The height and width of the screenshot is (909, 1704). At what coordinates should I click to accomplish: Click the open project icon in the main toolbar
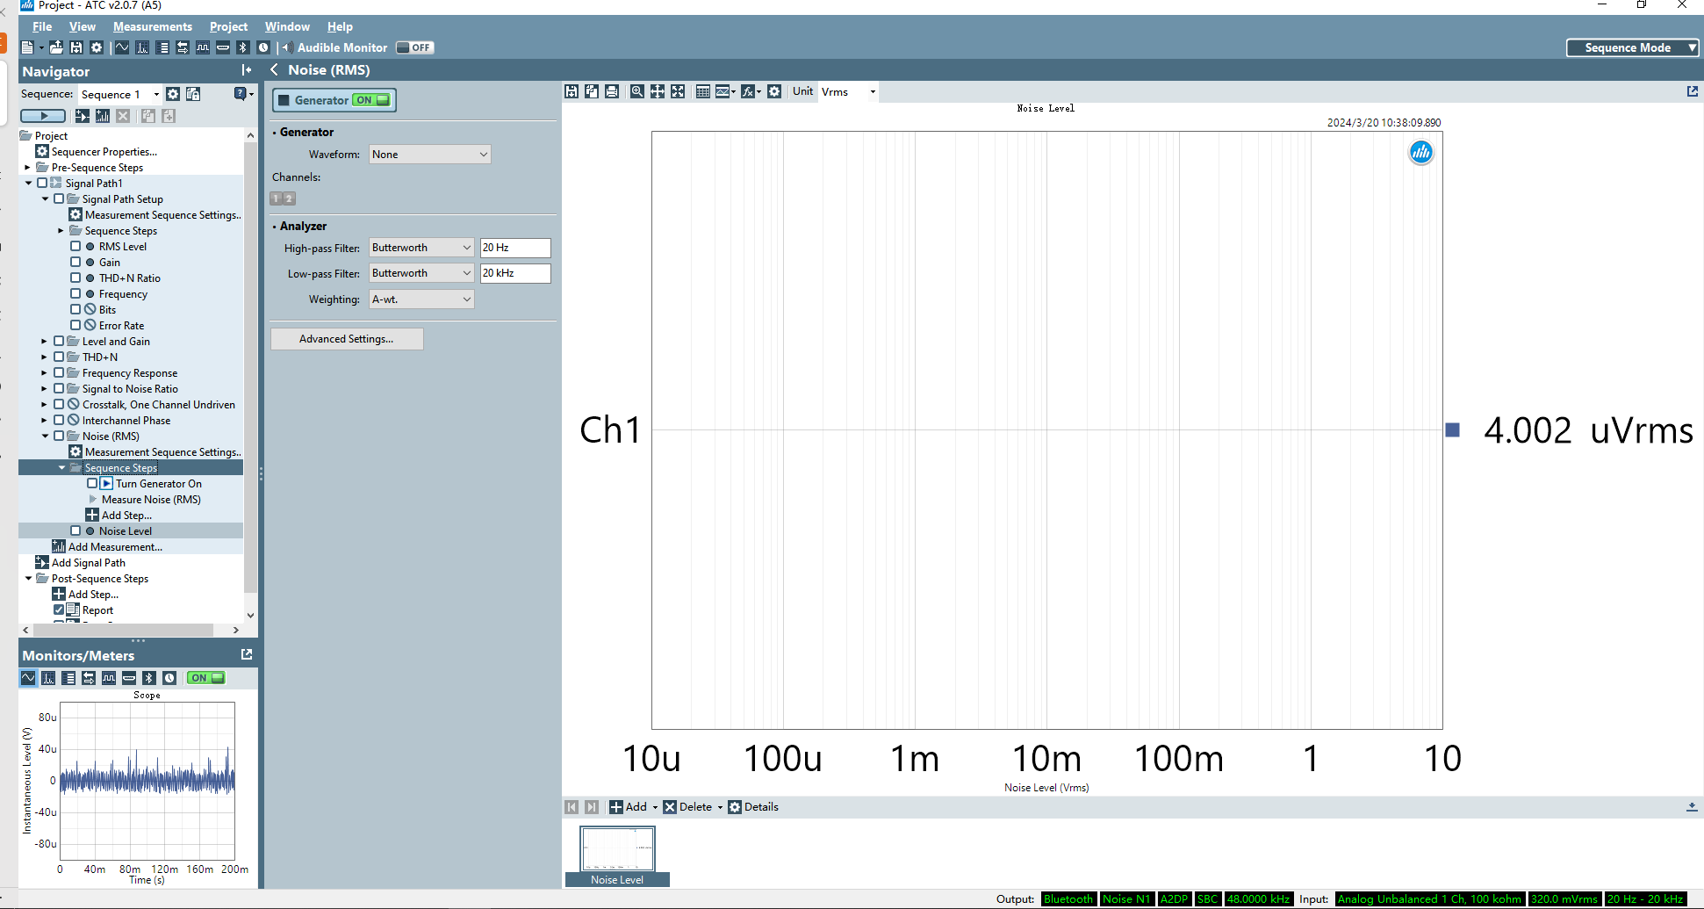point(56,47)
